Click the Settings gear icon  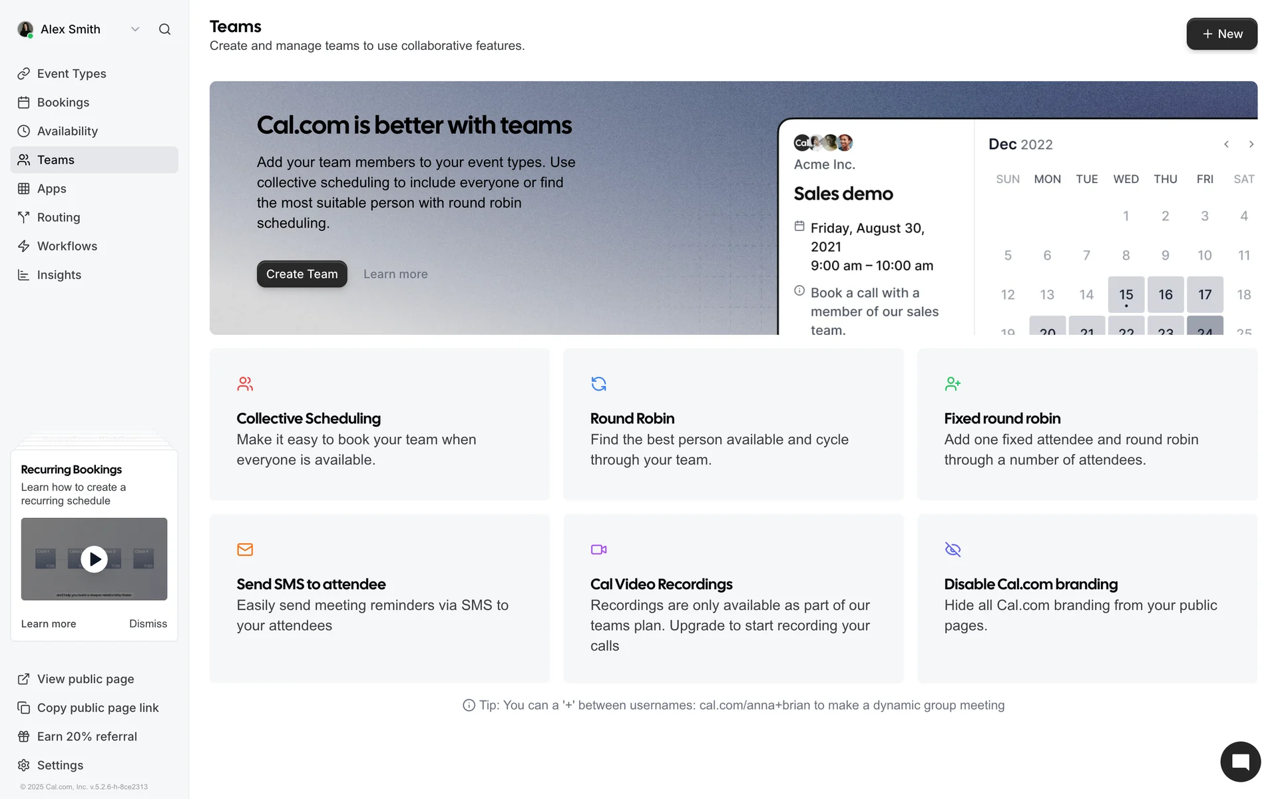click(24, 765)
